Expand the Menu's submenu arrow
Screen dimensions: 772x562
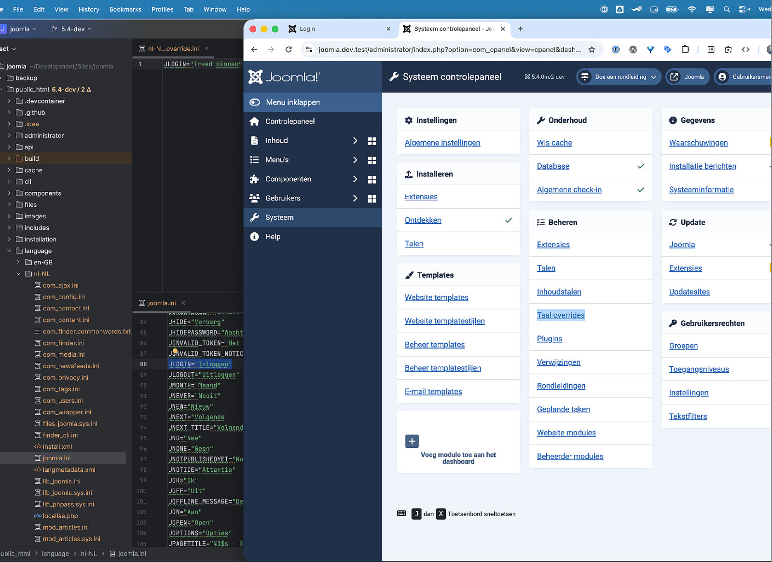coord(355,160)
